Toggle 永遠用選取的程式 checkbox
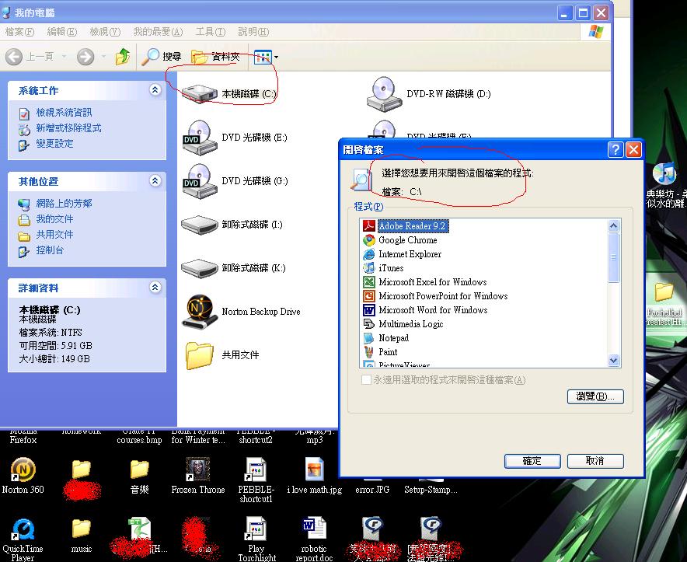The width and height of the screenshot is (687, 562). pos(367,380)
